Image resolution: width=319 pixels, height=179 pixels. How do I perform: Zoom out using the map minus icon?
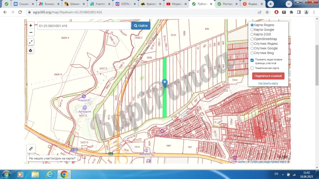pos(30,32)
